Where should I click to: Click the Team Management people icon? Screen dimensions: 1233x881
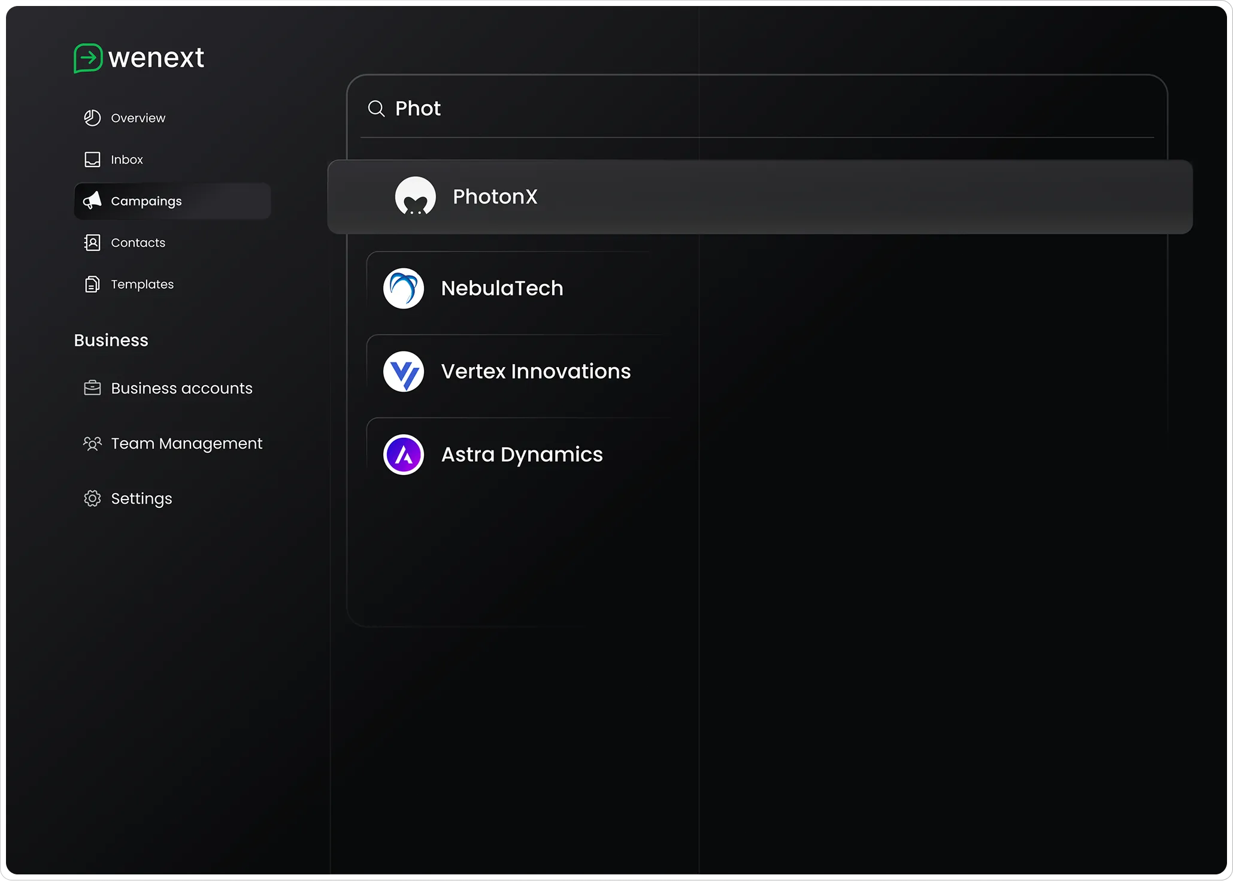pos(92,443)
